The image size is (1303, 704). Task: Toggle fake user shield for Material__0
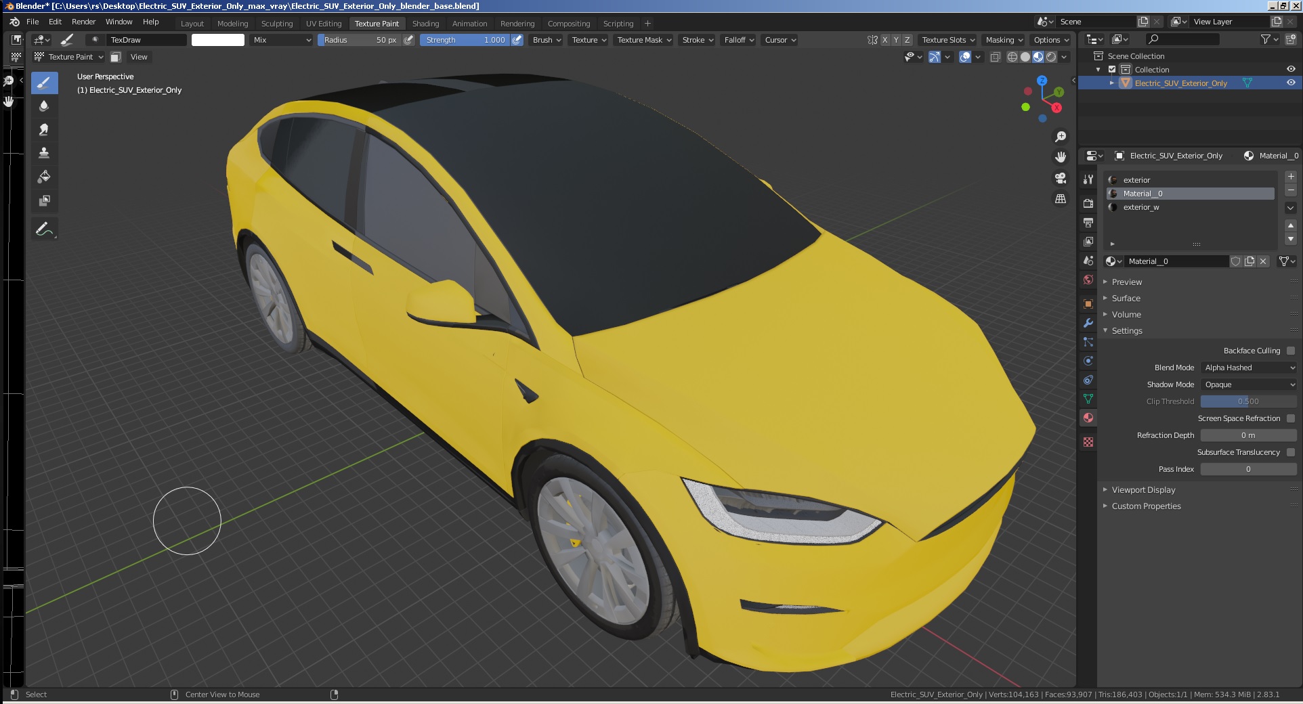pos(1236,261)
